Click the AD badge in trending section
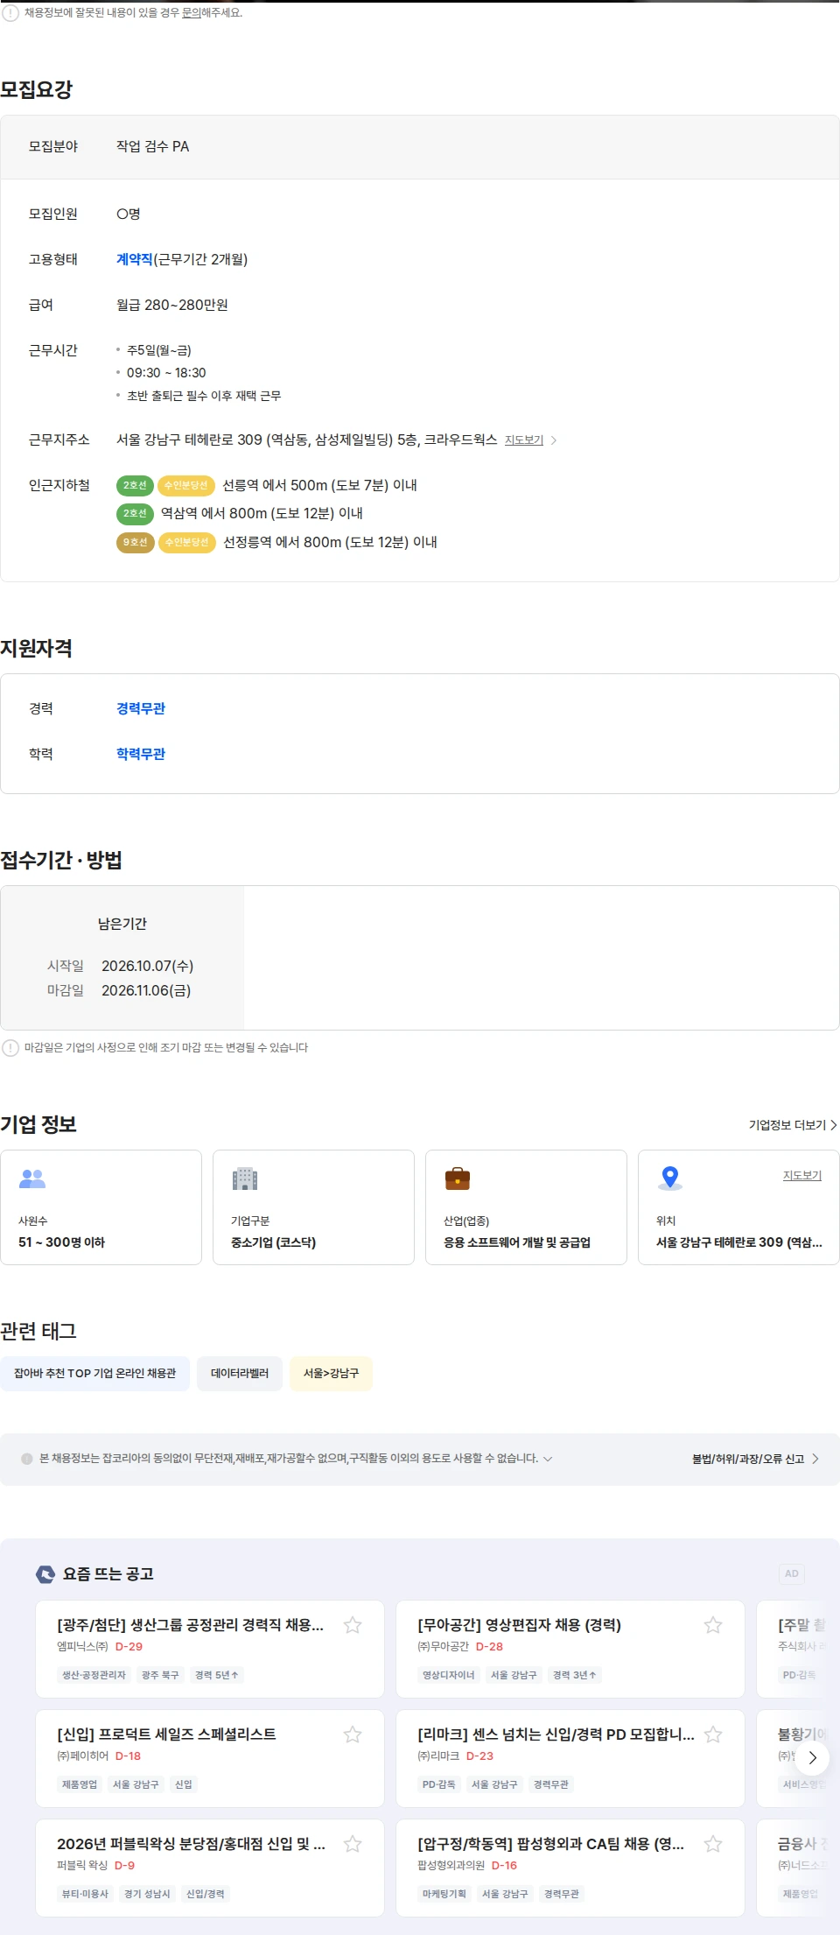Image resolution: width=840 pixels, height=1935 pixels. (x=792, y=1573)
